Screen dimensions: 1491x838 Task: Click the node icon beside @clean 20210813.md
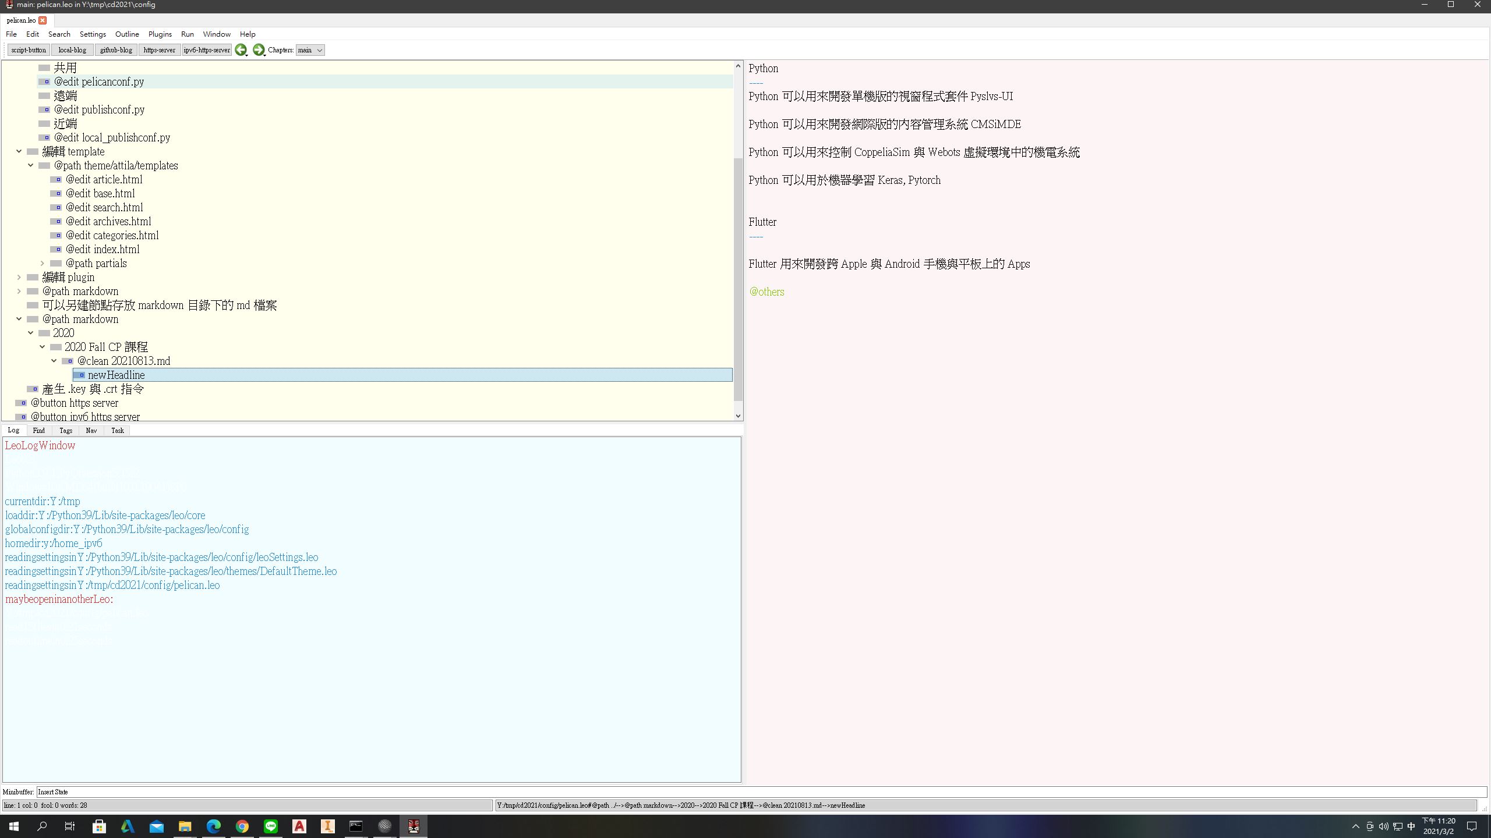click(x=68, y=361)
